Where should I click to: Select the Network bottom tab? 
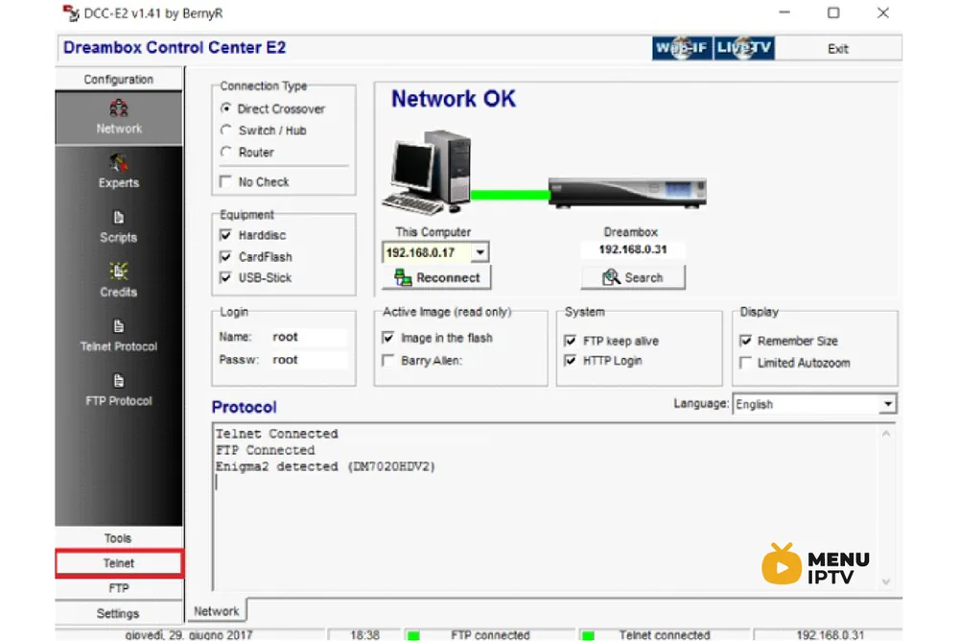coord(217,610)
